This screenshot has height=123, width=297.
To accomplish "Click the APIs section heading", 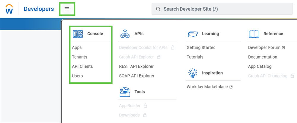I will (x=139, y=34).
